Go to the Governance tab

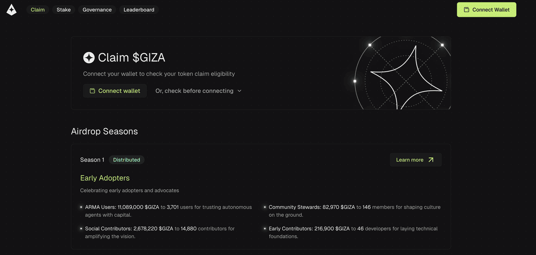pyautogui.click(x=97, y=10)
